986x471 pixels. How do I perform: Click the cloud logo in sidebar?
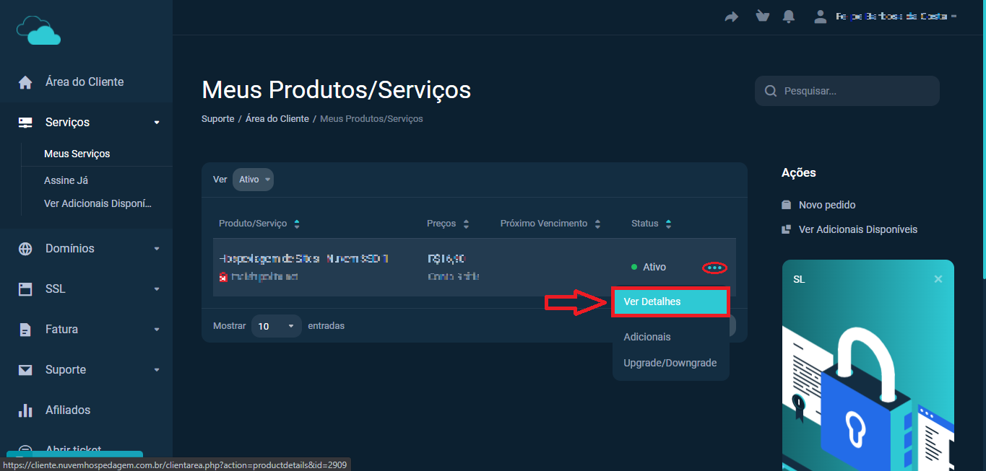click(39, 30)
